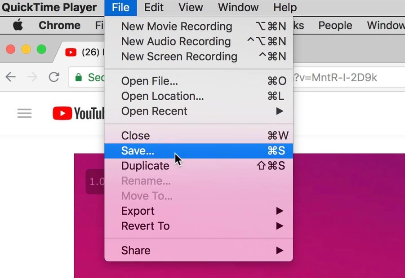The height and width of the screenshot is (278, 405).
Task: Click the Chrome app menu
Action: tap(59, 25)
